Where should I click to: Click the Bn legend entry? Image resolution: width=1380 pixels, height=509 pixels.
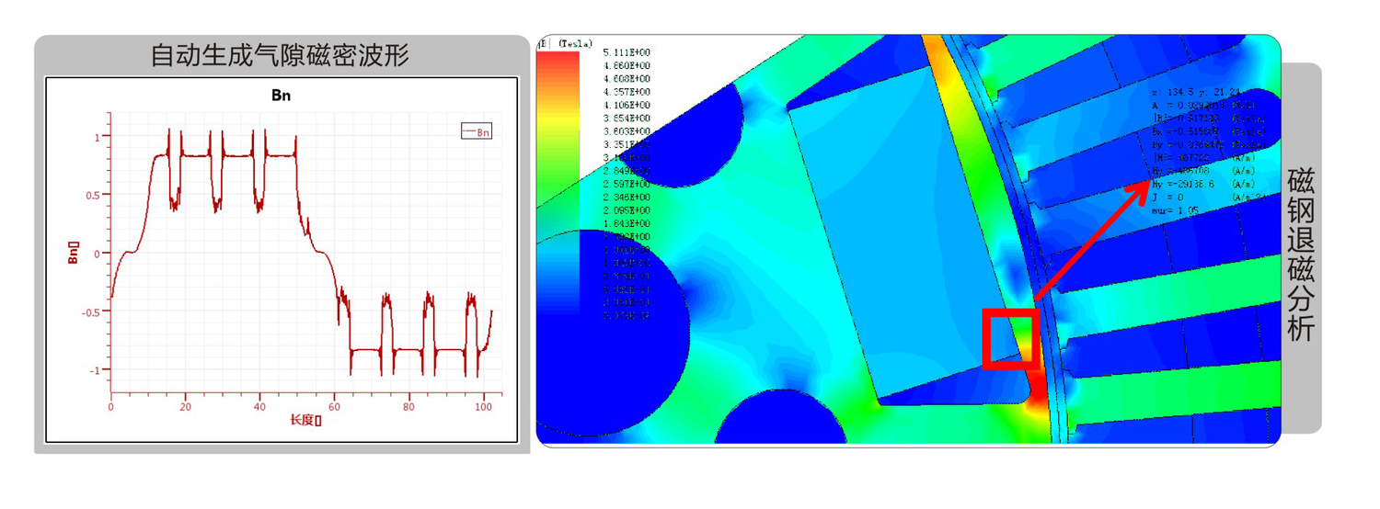[x=477, y=132]
